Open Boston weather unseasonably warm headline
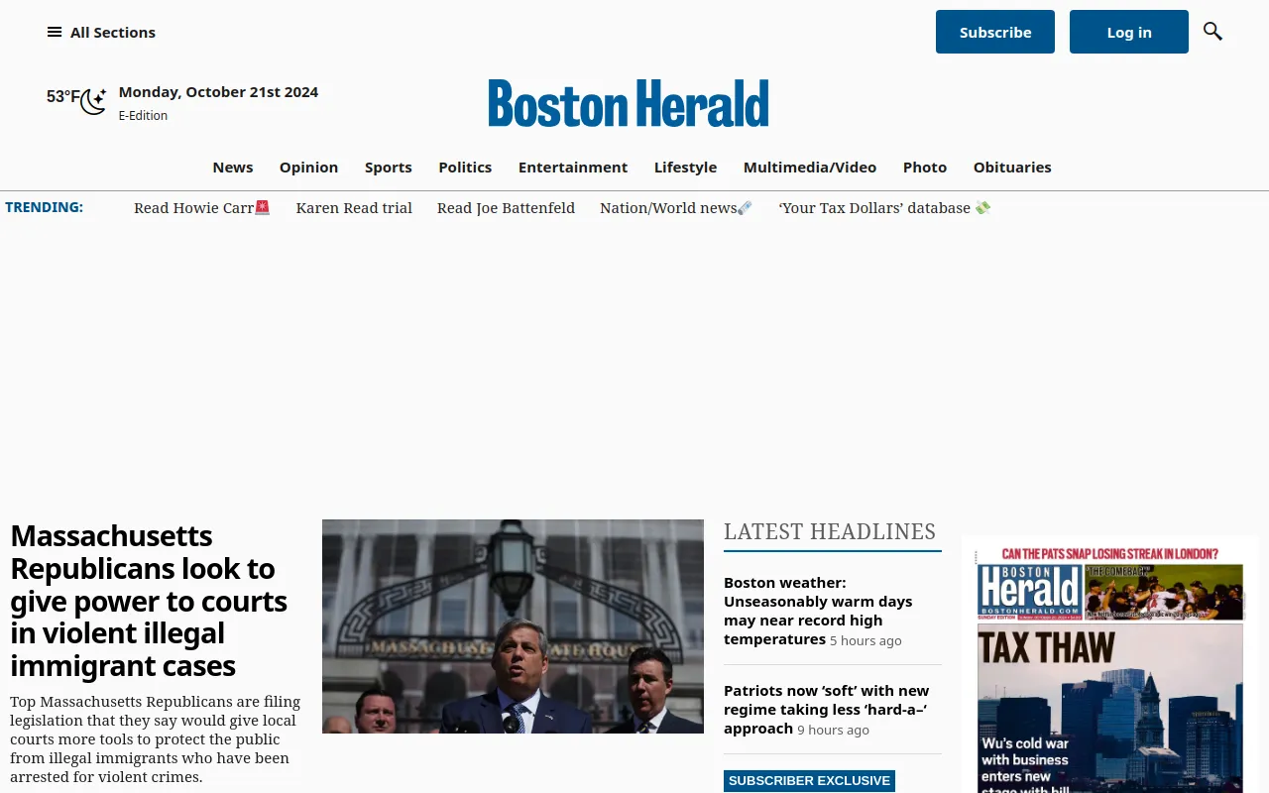1269x793 pixels. tap(818, 611)
